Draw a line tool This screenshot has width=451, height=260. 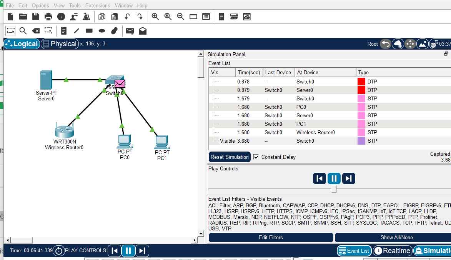(77, 31)
